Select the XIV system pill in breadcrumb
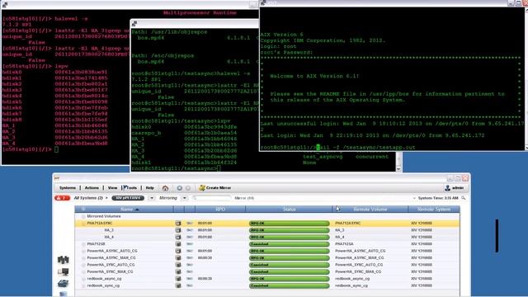Screen dimensions: 528x297 click(x=128, y=198)
